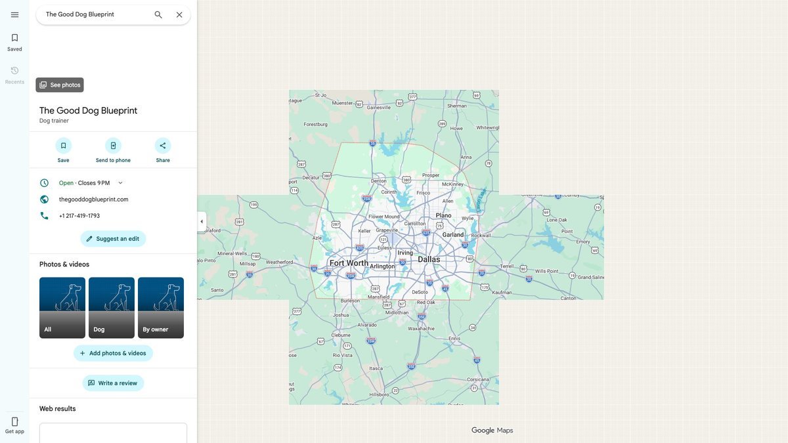Click Frisco label on the map
788x443 pixels.
424,193
